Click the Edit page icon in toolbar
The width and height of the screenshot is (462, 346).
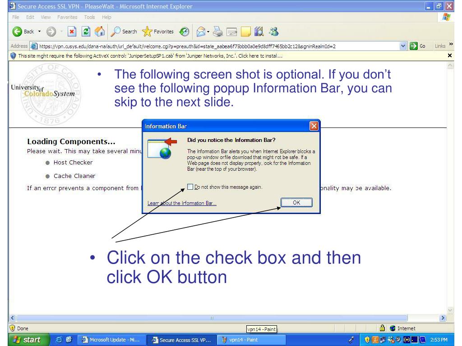point(232,32)
